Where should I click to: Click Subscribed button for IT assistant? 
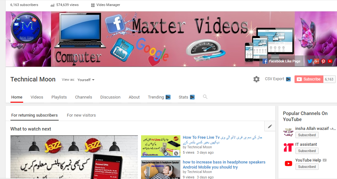point(307,151)
